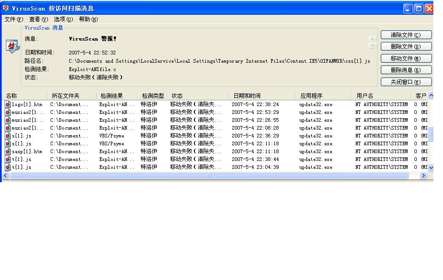The image size is (443, 280).
Task: Click the Exploit-ANIfile.c detection result text
Action: pyautogui.click(x=93, y=69)
